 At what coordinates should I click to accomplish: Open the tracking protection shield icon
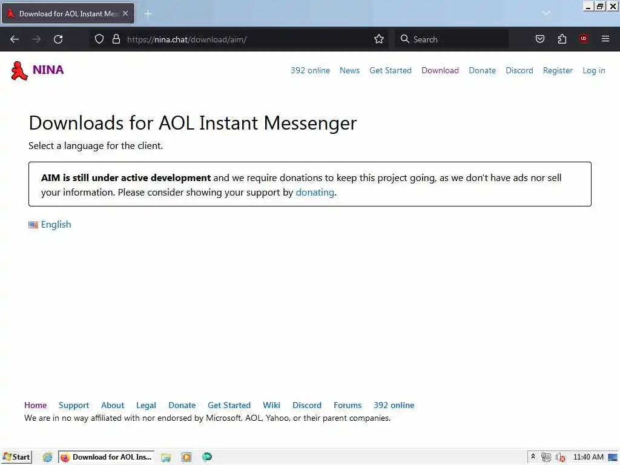[99, 39]
